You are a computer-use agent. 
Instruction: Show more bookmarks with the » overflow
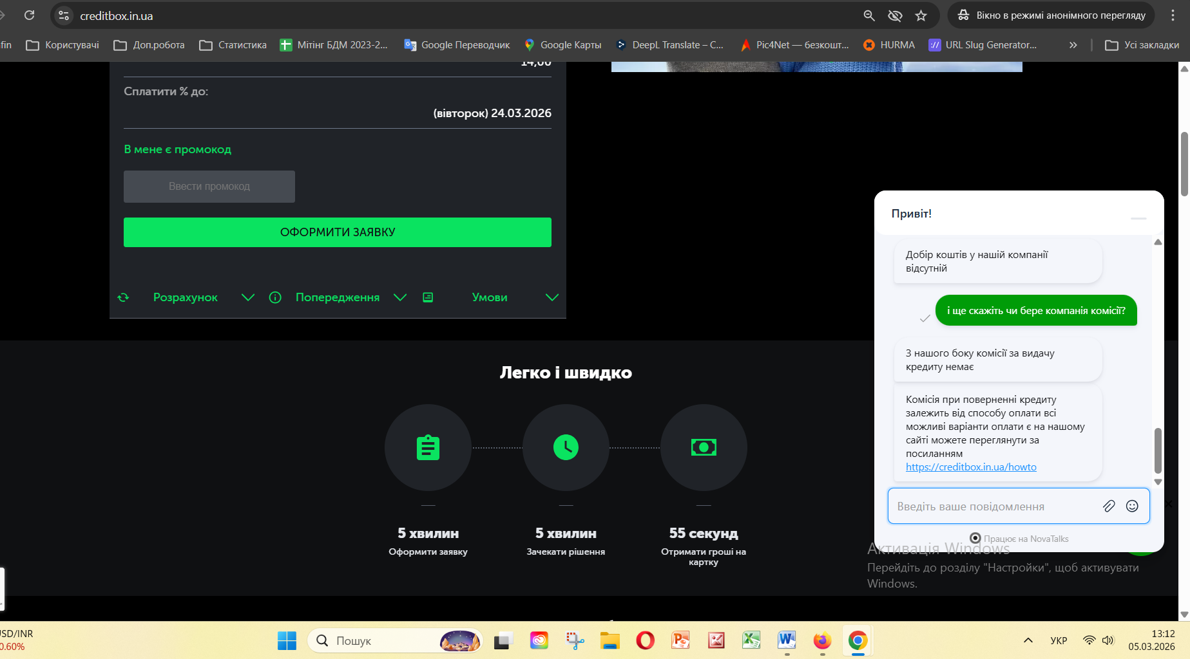click(x=1073, y=45)
